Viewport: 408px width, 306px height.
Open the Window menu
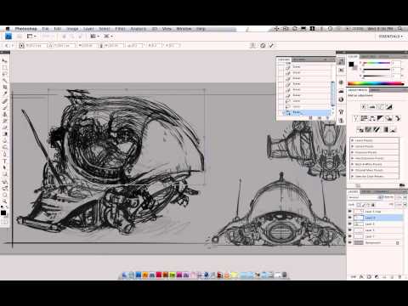coord(184,29)
